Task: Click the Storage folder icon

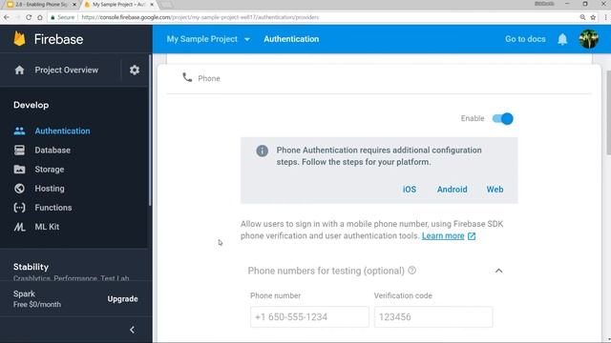Action: (x=19, y=170)
